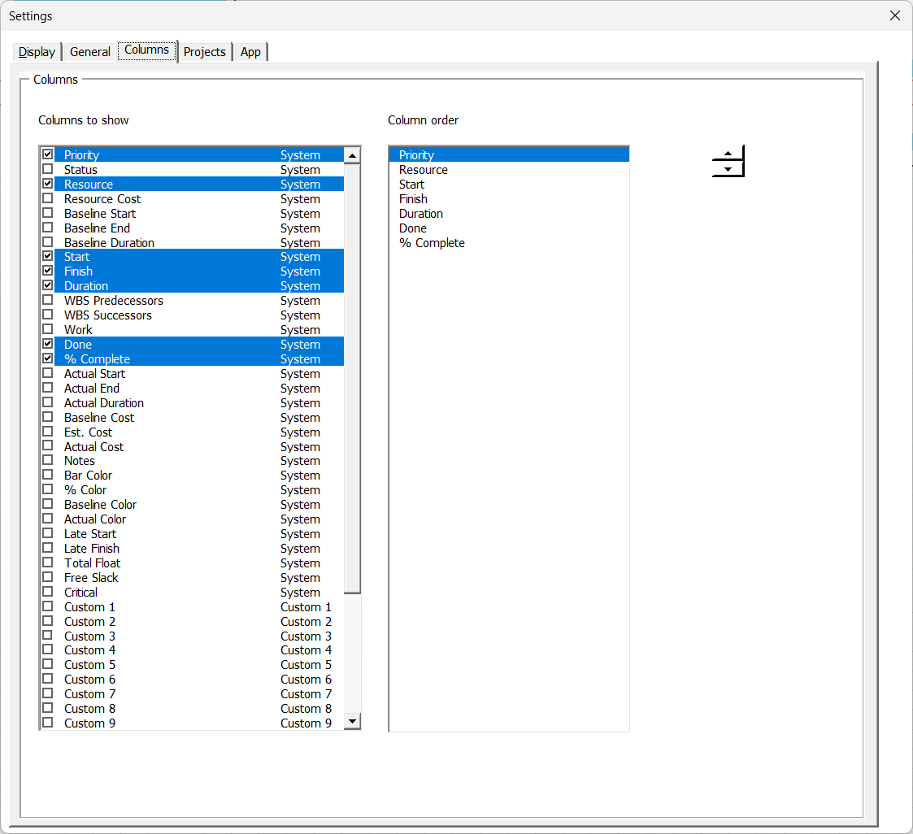Click the Actual Duration row label
913x834 pixels.
[x=103, y=402]
